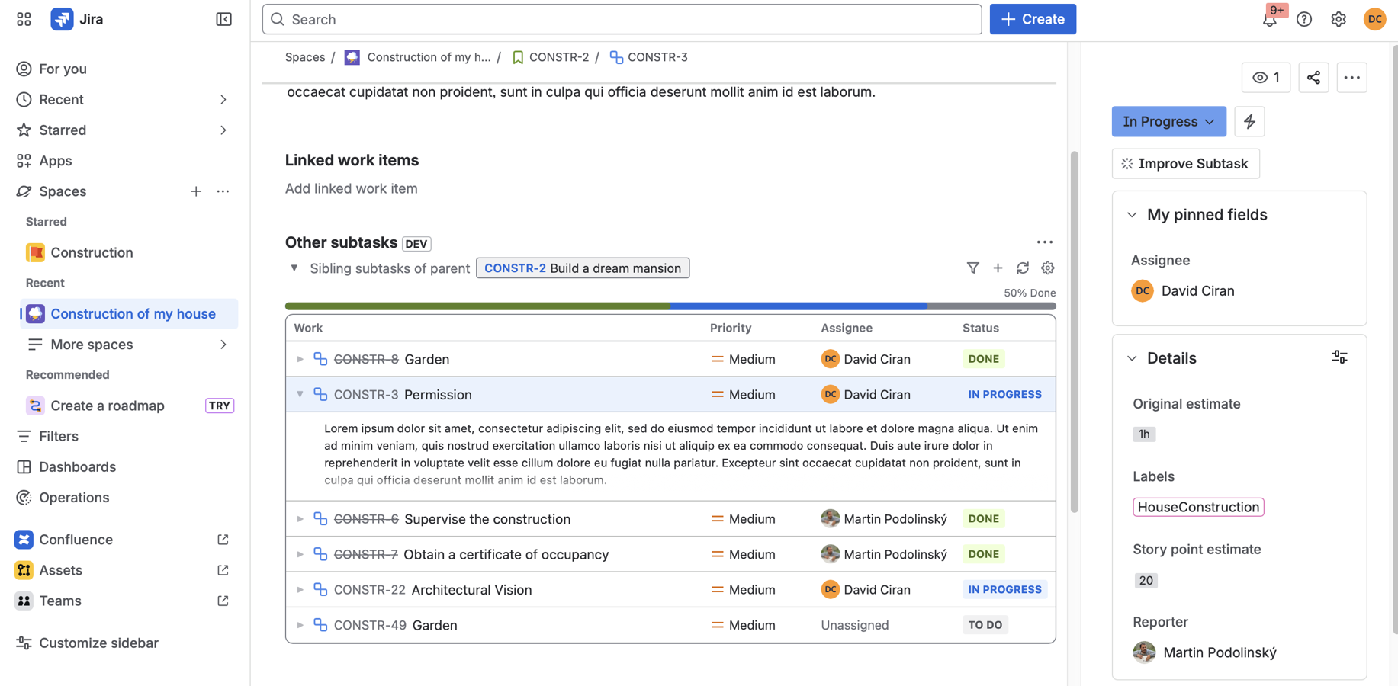
Task: Expand the Recent sidebar chevron
Action: click(223, 99)
